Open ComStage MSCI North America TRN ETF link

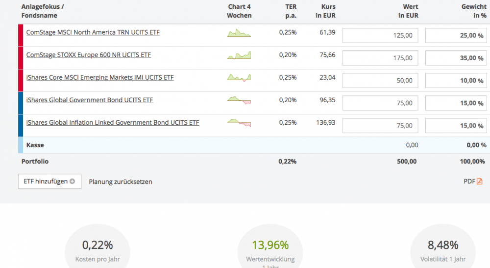(x=93, y=33)
